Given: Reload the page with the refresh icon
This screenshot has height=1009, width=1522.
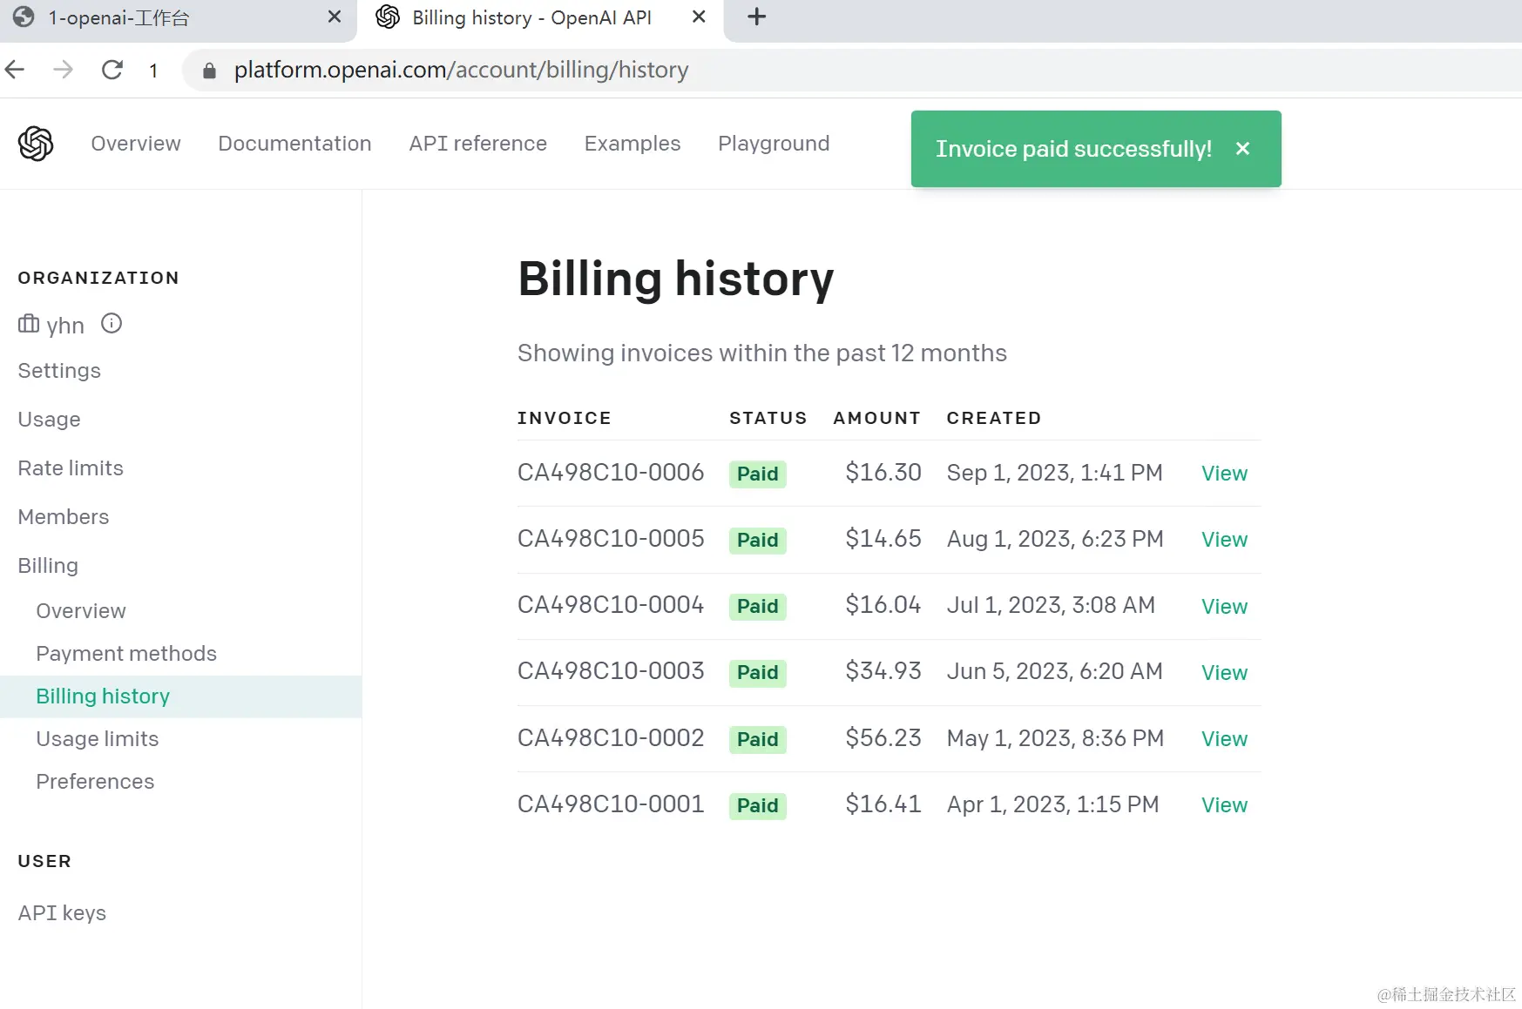Looking at the screenshot, I should tap(112, 70).
